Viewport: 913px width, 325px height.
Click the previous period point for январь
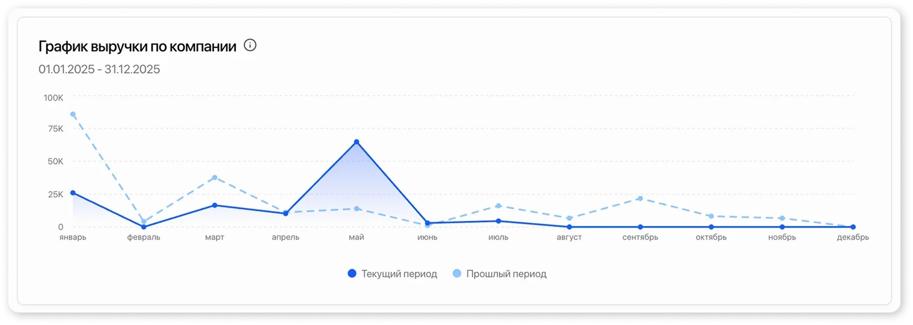click(x=73, y=114)
